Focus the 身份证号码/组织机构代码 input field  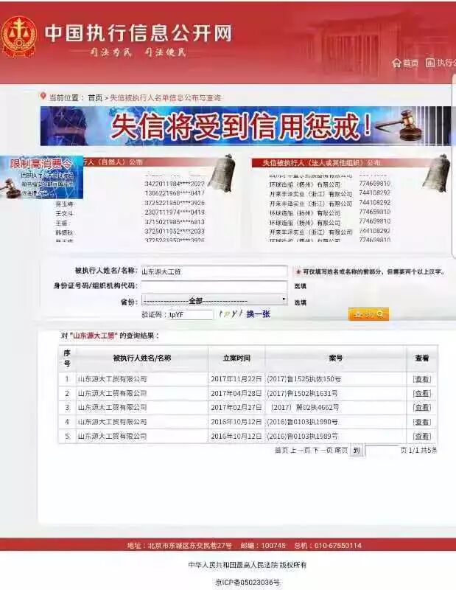214,286
